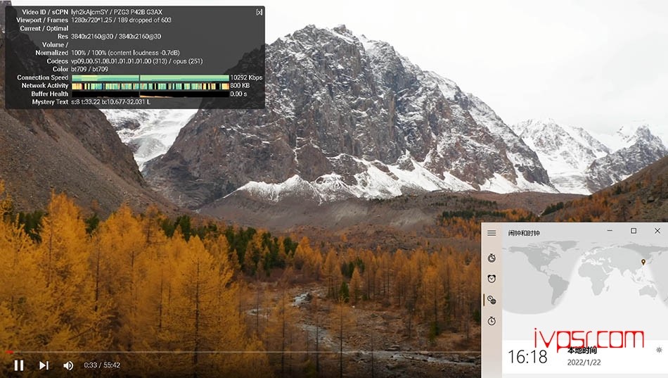Click the 10292 Kbps value
This screenshot has height=378, width=668.
pyautogui.click(x=246, y=77)
